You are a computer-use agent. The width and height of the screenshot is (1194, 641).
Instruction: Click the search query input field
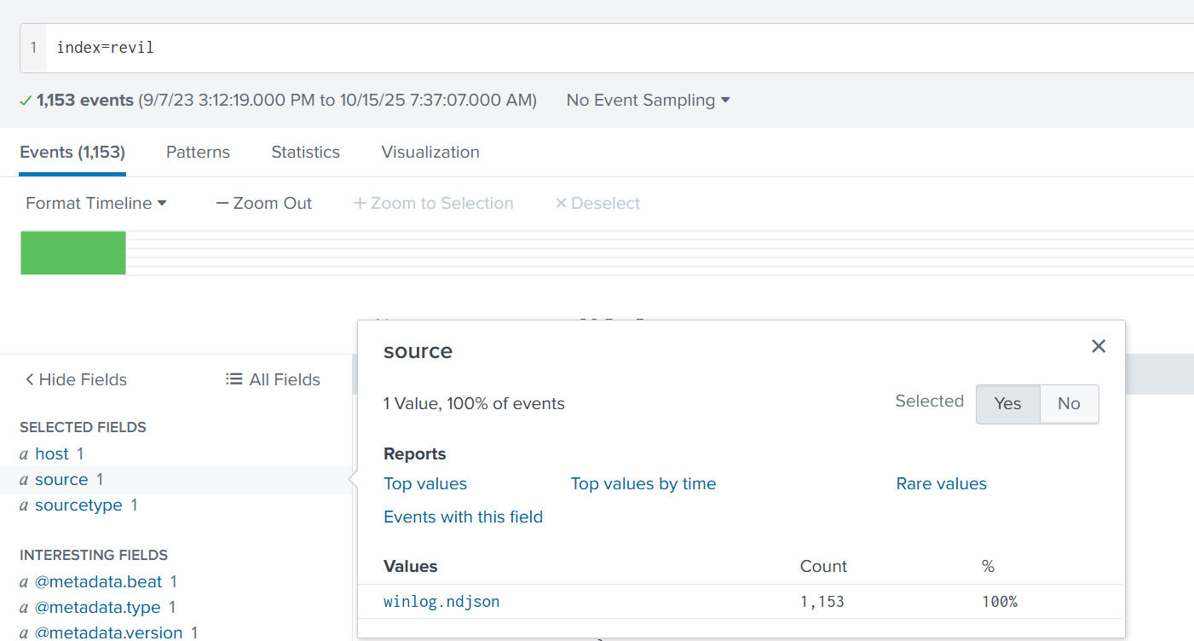pos(597,48)
